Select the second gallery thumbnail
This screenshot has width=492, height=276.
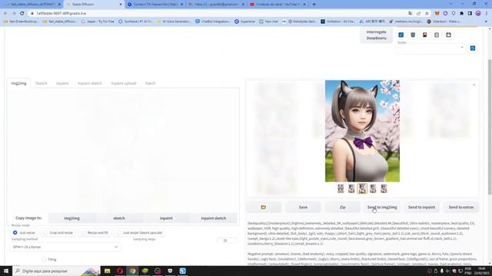tap(351, 189)
